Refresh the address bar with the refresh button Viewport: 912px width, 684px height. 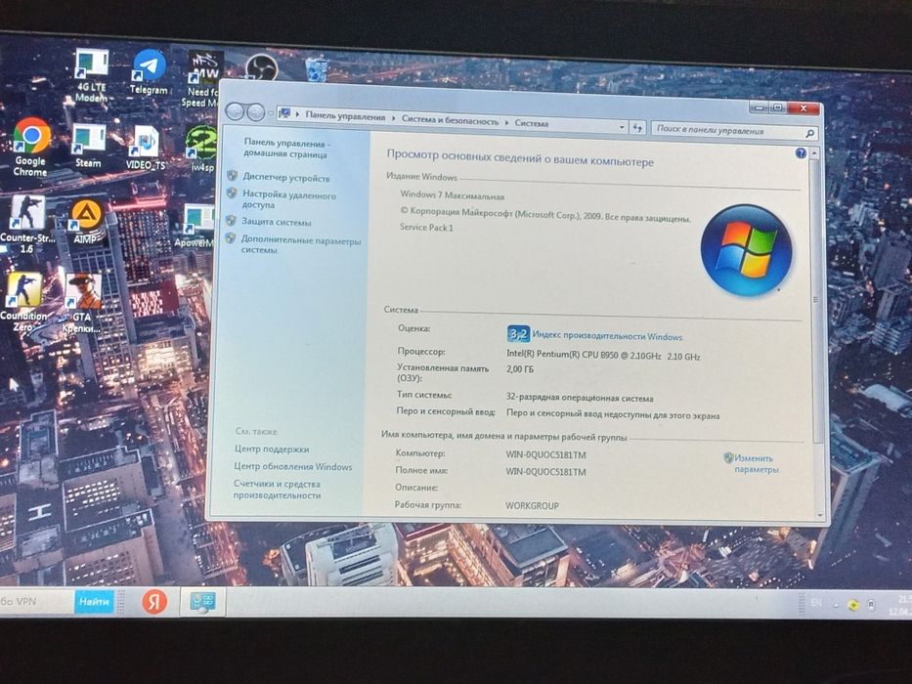637,127
